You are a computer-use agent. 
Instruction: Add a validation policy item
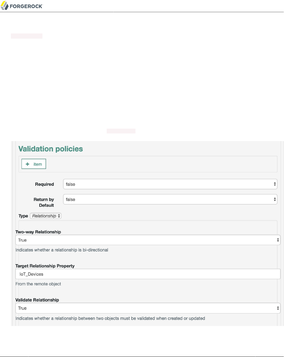[34, 164]
